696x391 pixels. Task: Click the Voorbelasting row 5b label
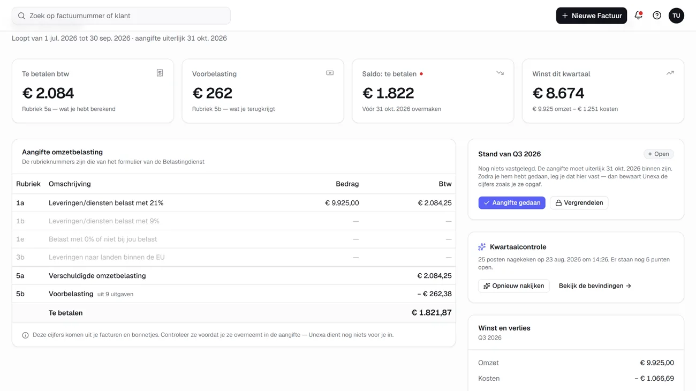click(71, 294)
